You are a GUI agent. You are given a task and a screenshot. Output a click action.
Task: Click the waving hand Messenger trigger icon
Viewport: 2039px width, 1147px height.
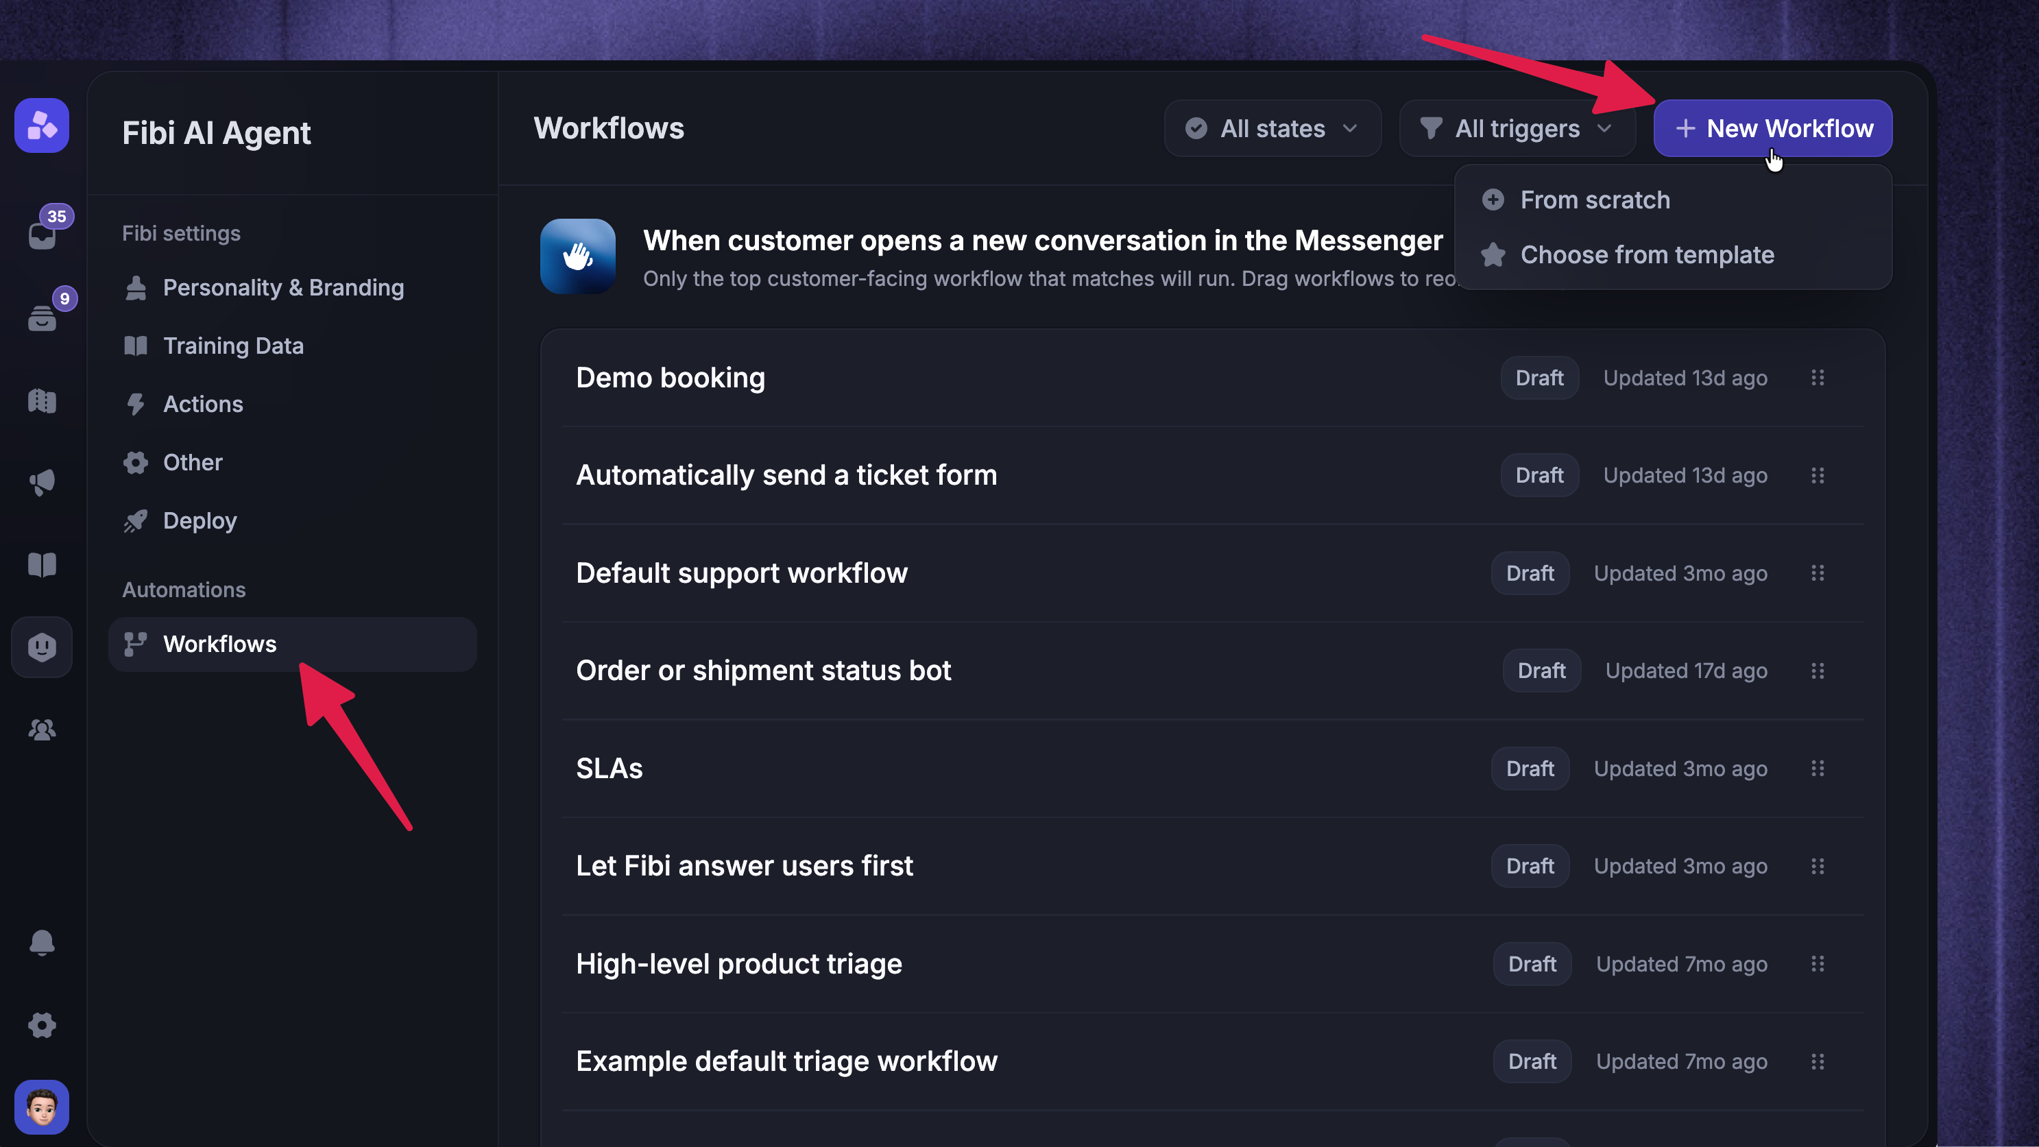coord(578,256)
